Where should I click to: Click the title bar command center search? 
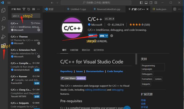pos(96,2)
